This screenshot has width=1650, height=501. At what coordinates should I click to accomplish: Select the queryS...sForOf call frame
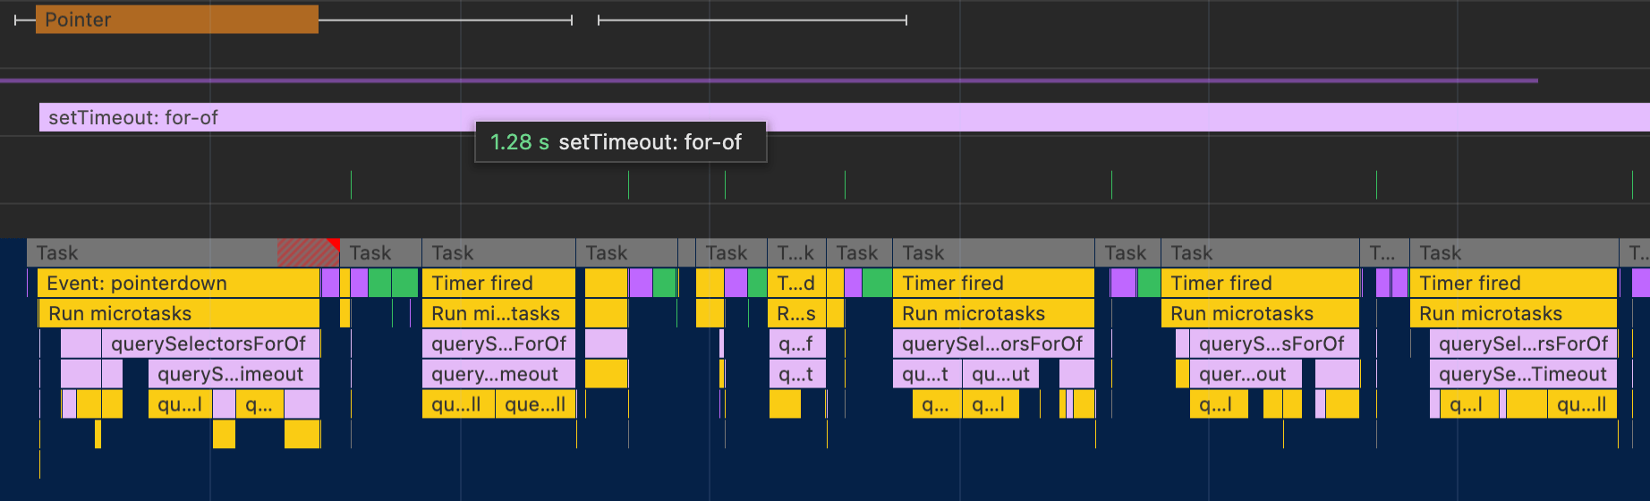pos(1274,344)
